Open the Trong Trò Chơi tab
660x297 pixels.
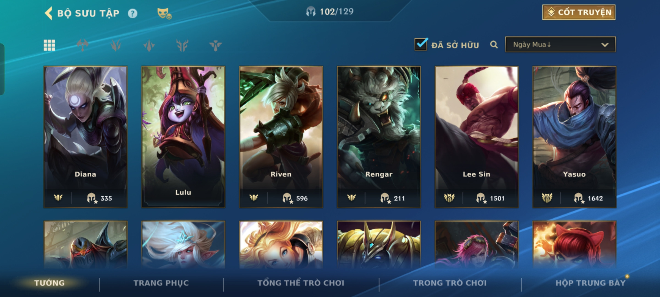click(450, 283)
